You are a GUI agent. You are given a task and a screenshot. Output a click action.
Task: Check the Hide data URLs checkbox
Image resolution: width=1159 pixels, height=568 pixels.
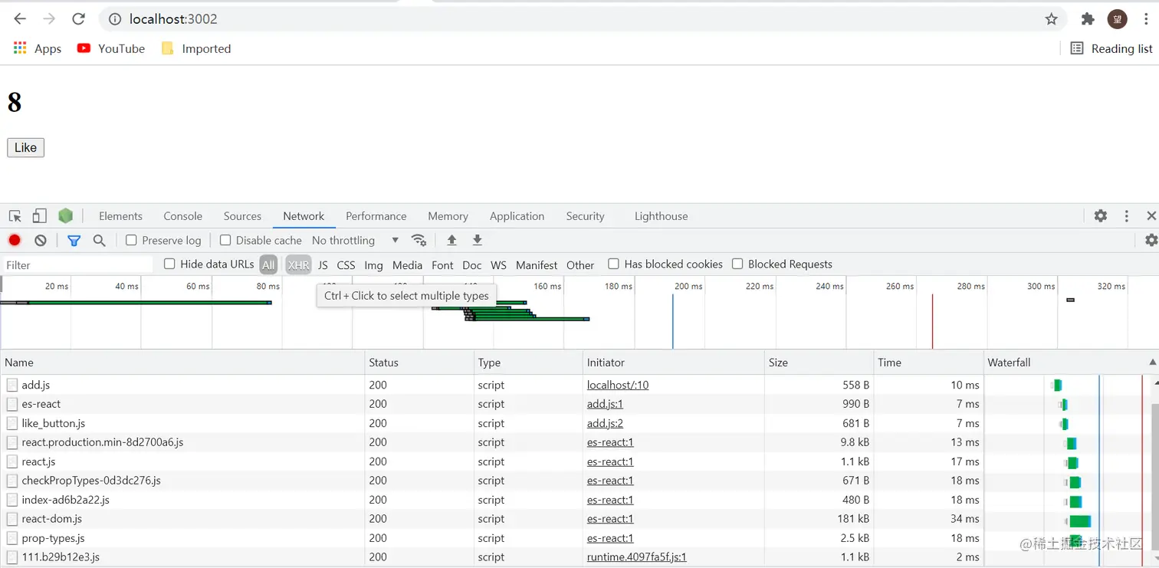point(169,264)
